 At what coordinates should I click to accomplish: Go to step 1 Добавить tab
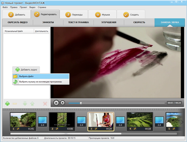[17, 15]
